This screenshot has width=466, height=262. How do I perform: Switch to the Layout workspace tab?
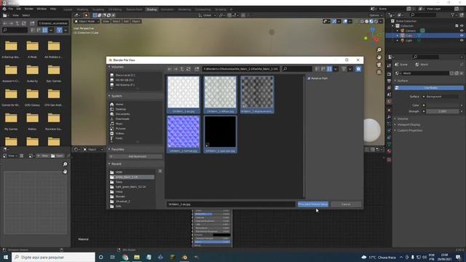pos(68,9)
